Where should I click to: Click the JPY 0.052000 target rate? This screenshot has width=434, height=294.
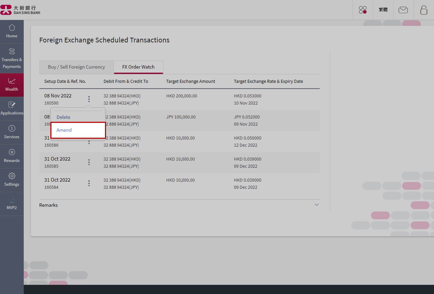click(x=247, y=117)
